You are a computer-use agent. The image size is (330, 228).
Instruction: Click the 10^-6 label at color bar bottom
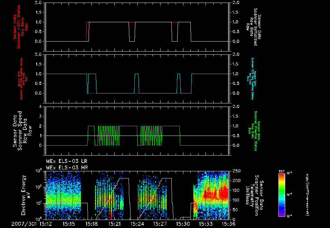click(289, 216)
